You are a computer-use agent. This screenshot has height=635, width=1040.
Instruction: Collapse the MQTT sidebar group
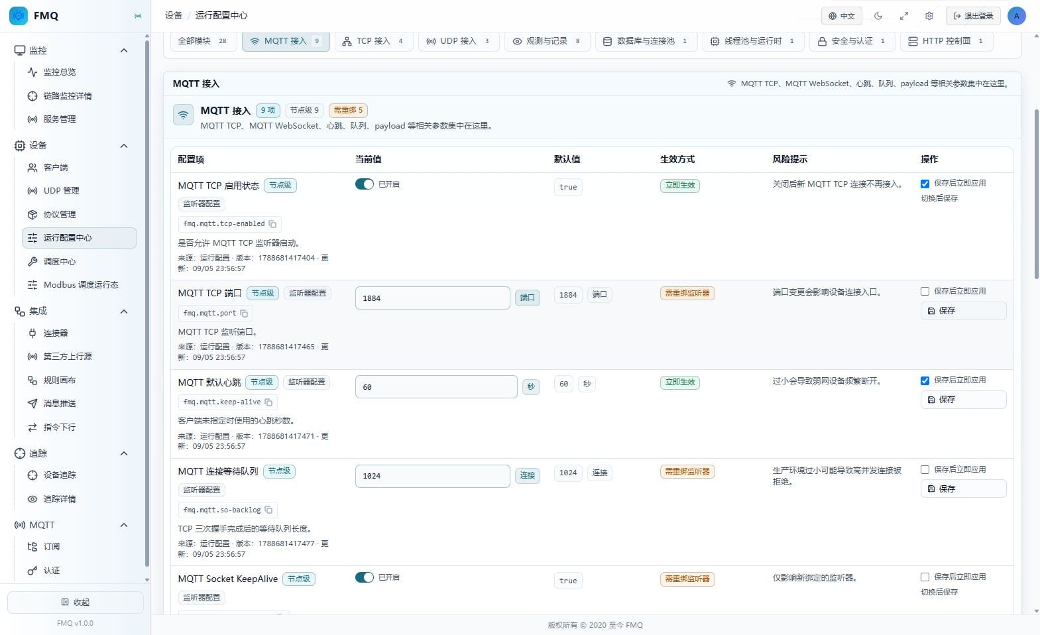pos(124,525)
